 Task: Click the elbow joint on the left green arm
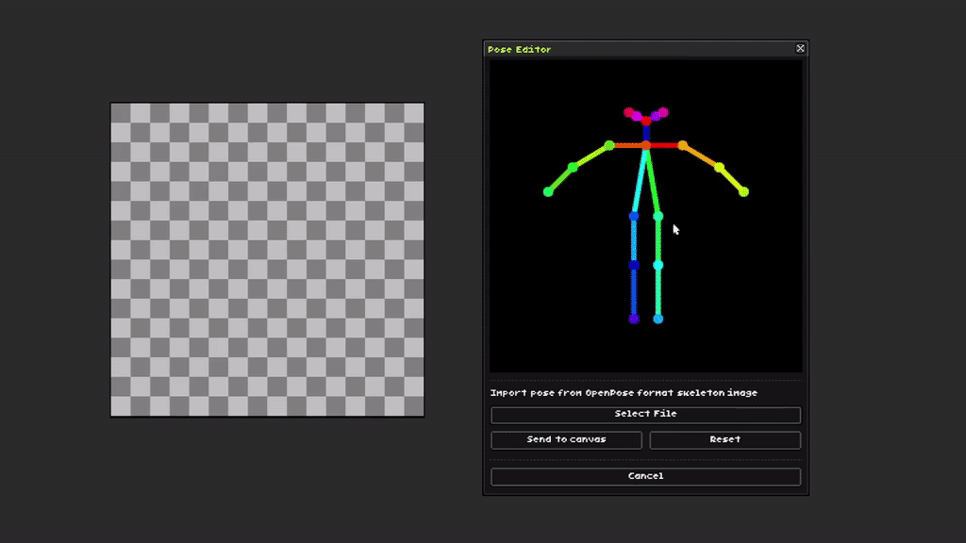coord(573,167)
